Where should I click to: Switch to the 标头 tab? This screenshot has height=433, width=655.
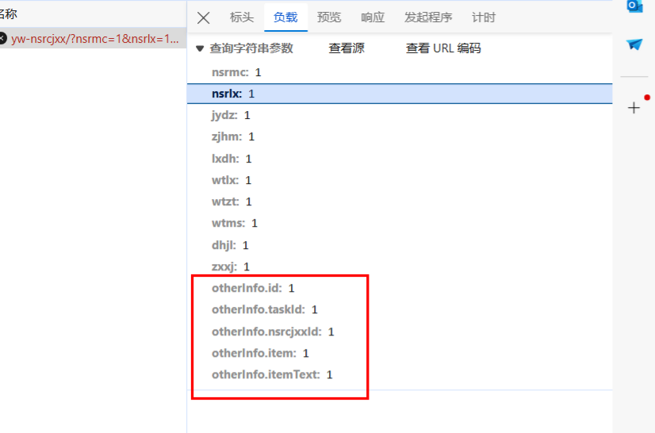coord(242,17)
